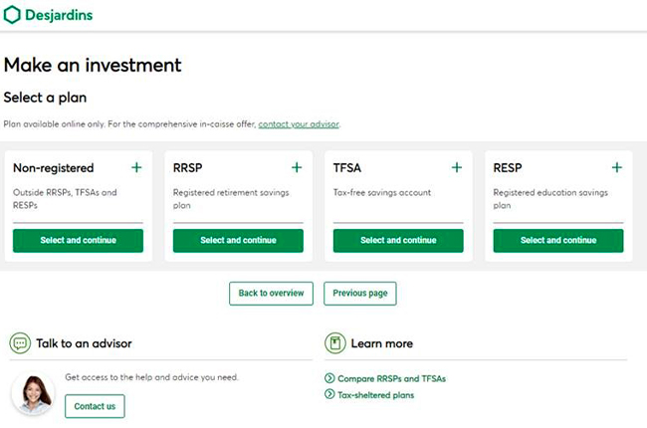This screenshot has height=428, width=647.
Task: Select and continue with TFSA plan
Action: (x=398, y=240)
